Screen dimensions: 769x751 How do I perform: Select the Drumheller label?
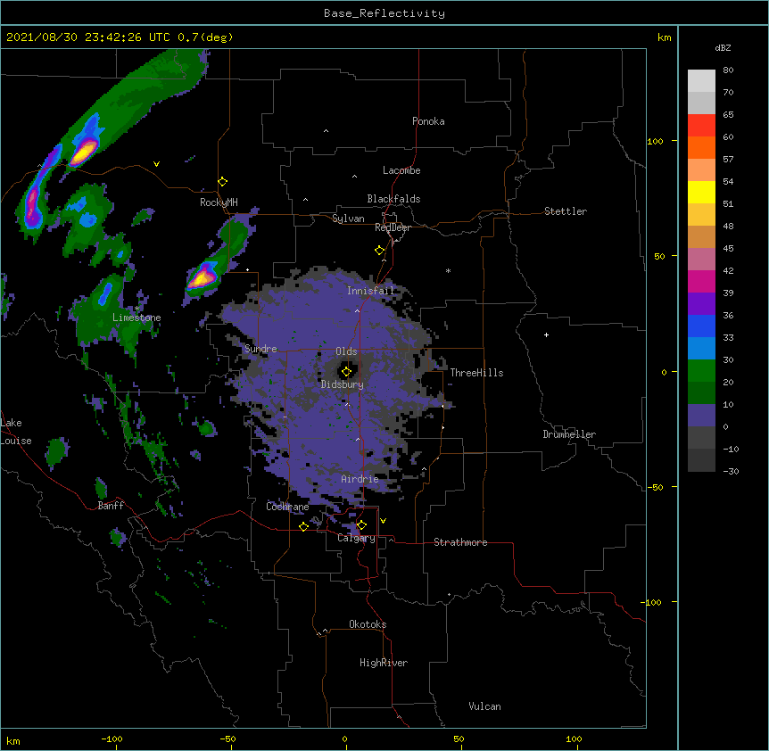569,434
